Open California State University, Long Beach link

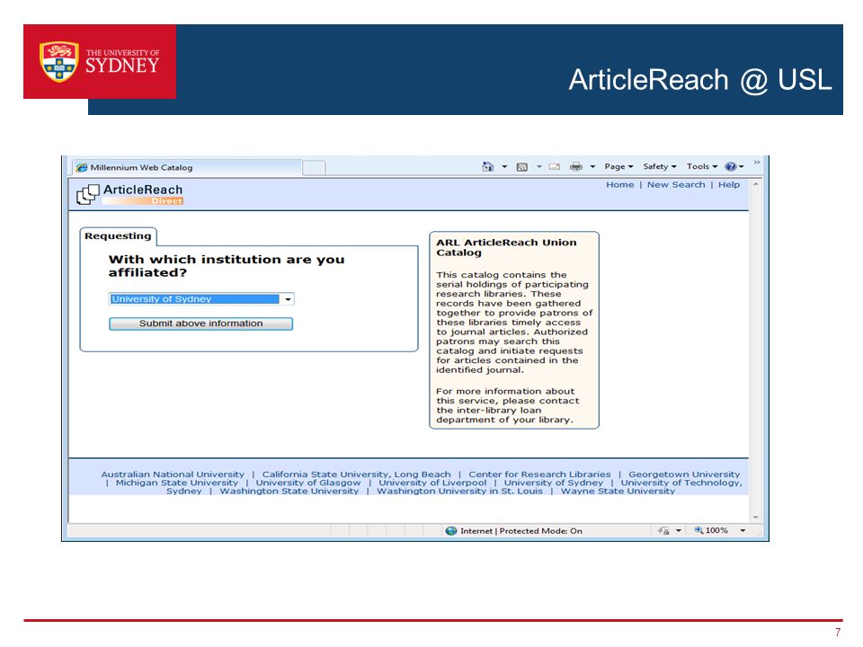click(x=356, y=474)
